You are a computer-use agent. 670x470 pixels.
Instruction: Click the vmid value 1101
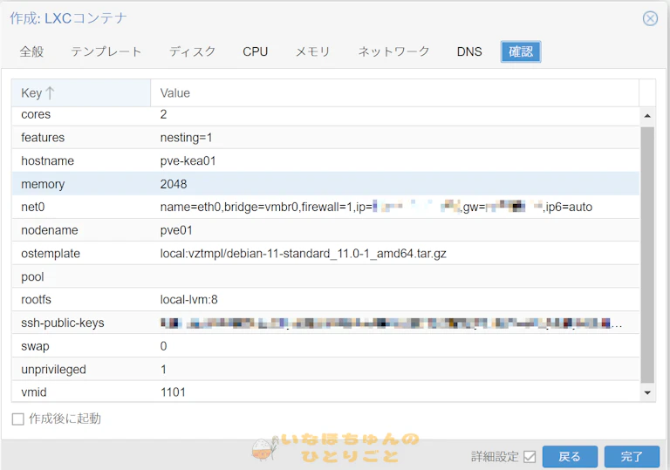(x=173, y=392)
